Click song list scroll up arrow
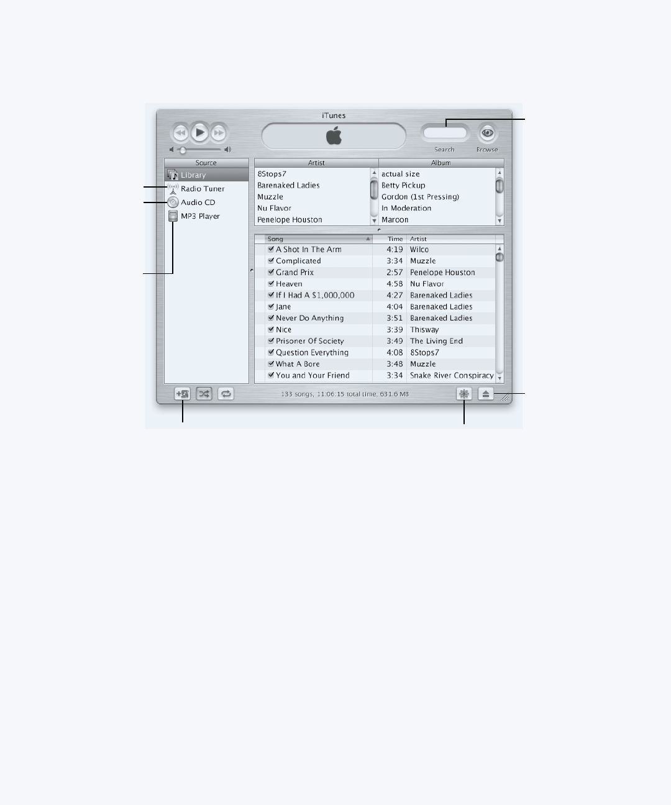 (500, 248)
